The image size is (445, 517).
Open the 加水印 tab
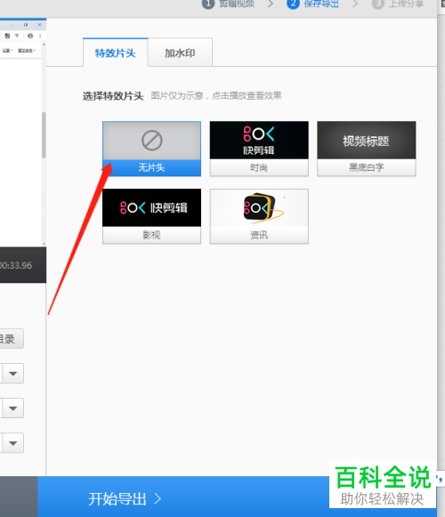(180, 53)
